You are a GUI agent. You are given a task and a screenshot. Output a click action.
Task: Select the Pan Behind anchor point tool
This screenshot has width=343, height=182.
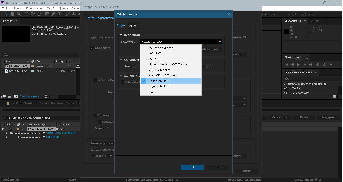[x=39, y=14]
